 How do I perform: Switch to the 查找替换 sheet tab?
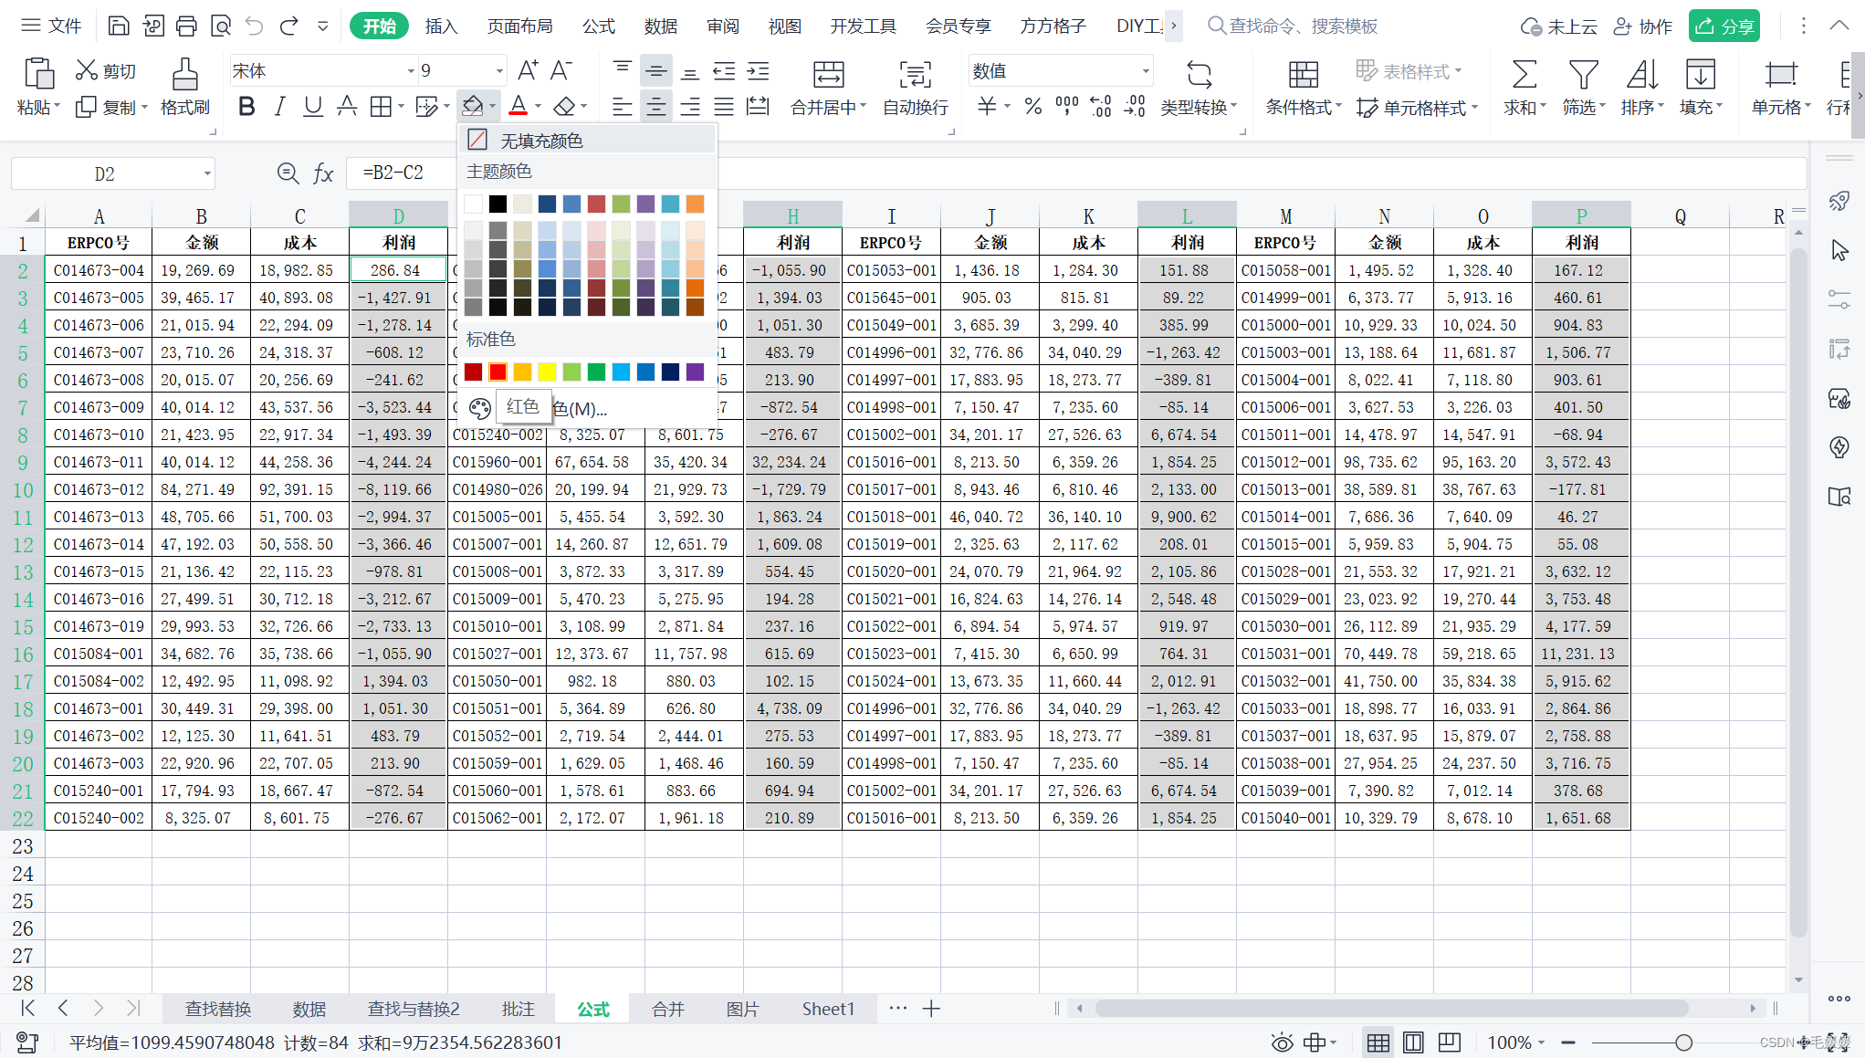217,1009
